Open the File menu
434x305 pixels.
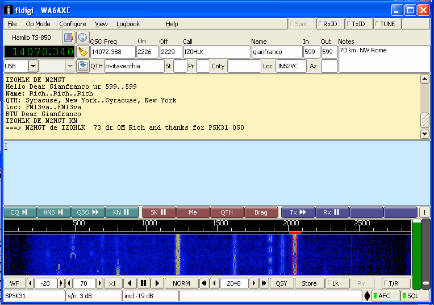click(12, 24)
